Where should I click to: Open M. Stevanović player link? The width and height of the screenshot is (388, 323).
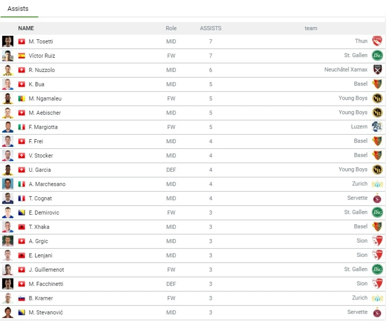tap(46, 313)
